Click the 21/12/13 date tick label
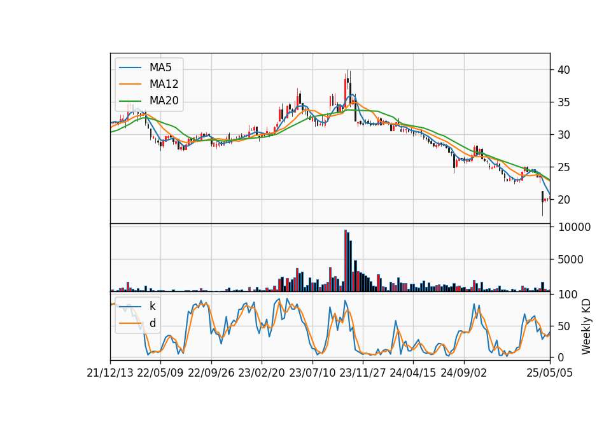 [110, 373]
